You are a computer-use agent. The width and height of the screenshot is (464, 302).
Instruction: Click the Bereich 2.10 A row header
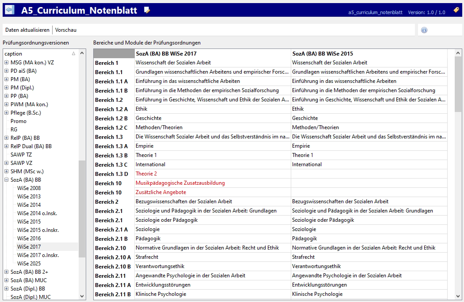(x=113, y=257)
